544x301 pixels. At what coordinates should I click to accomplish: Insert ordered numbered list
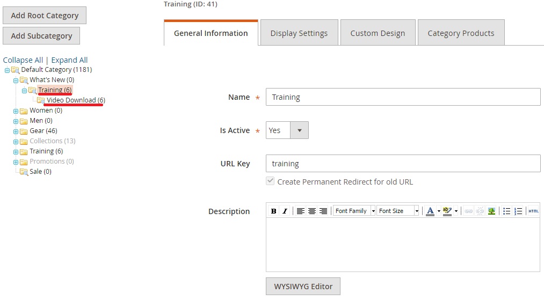click(x=518, y=211)
